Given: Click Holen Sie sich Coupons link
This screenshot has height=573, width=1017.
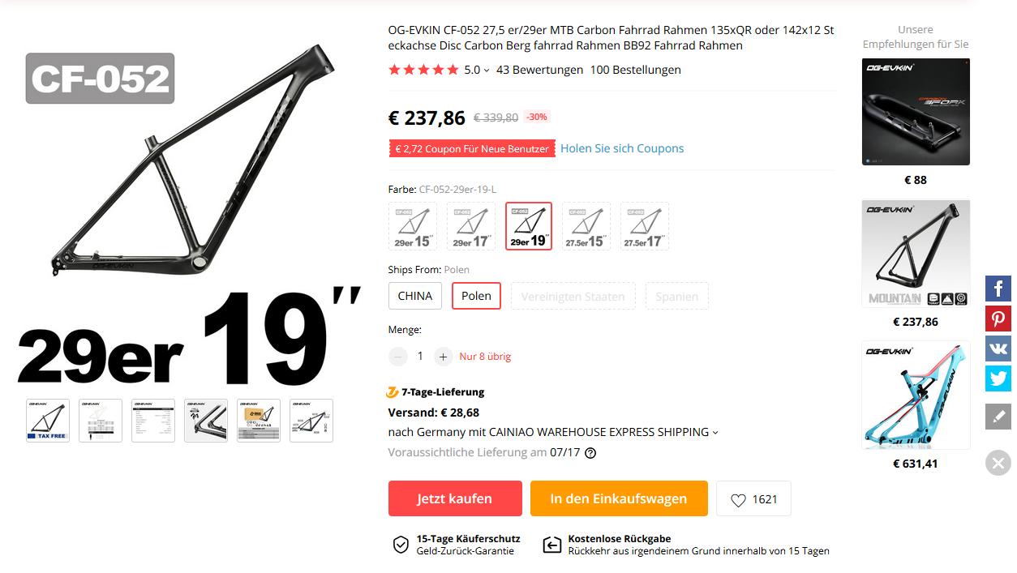Looking at the screenshot, I should tap(622, 148).
